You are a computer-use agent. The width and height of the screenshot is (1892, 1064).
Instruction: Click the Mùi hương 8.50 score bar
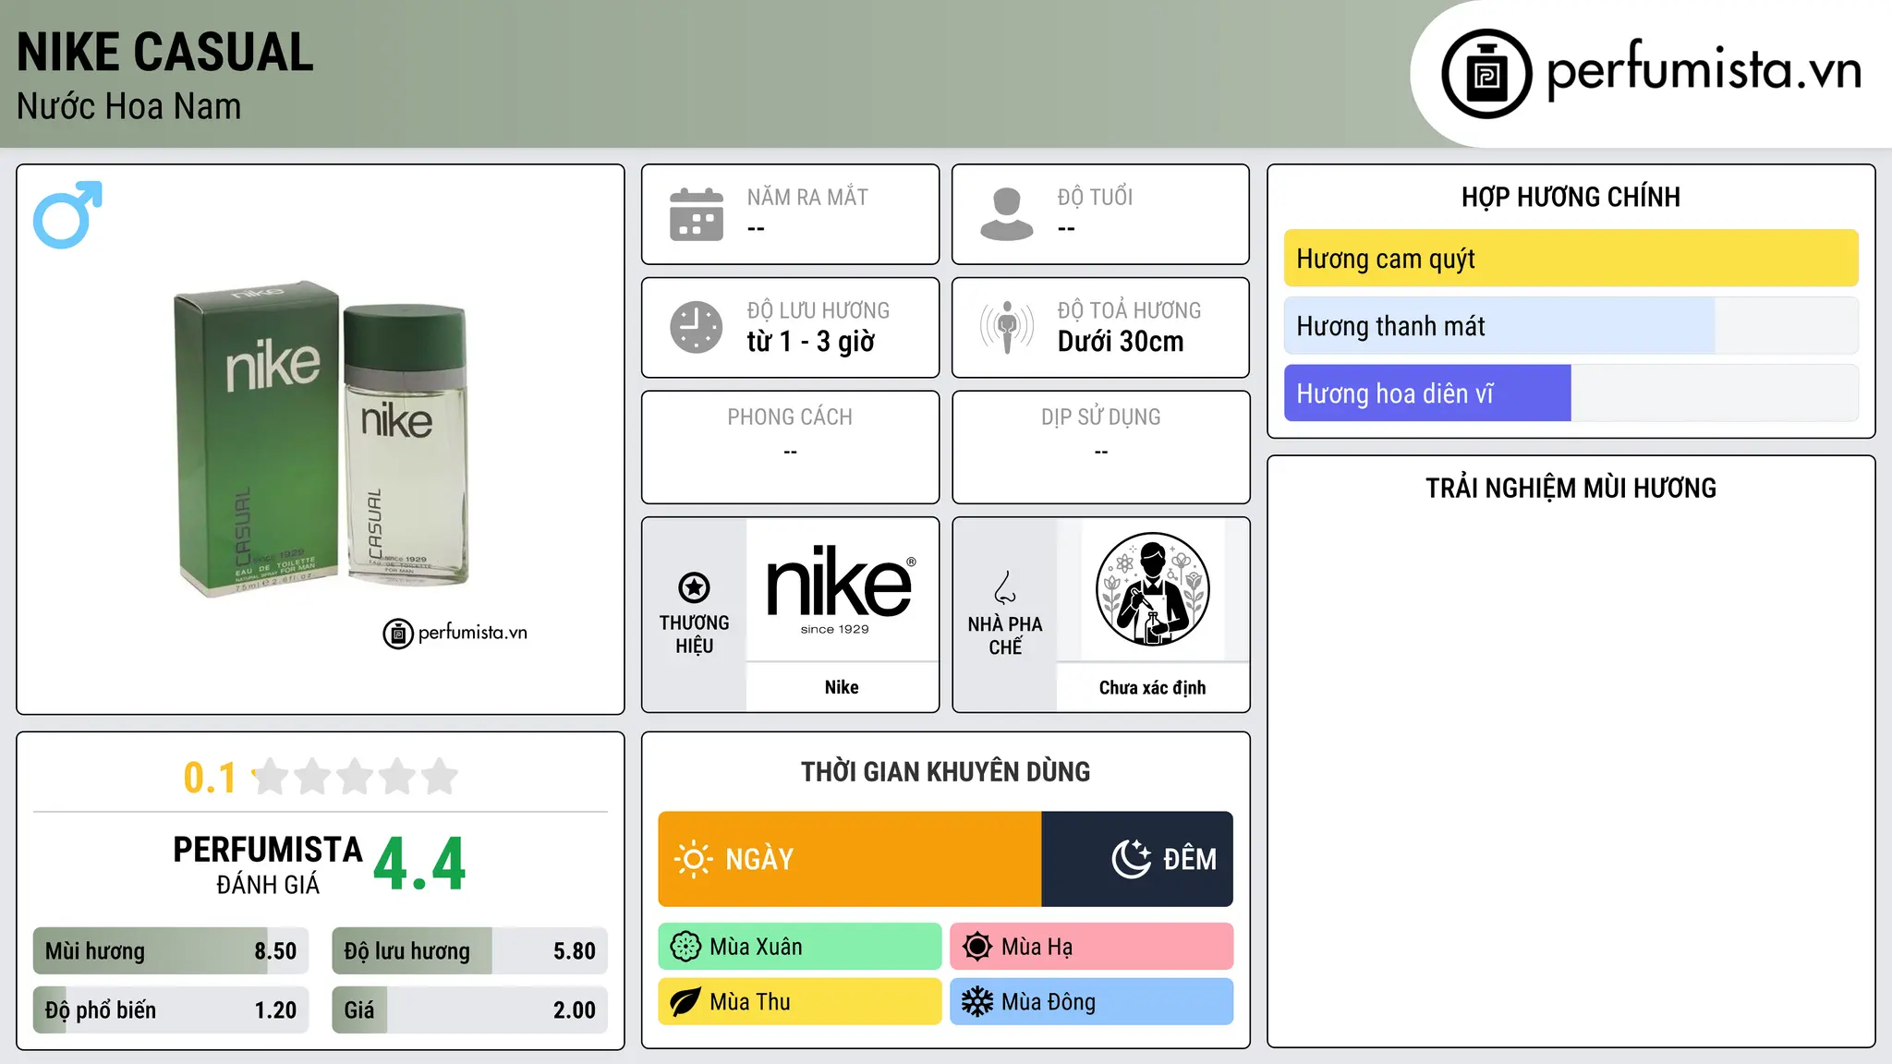(171, 951)
